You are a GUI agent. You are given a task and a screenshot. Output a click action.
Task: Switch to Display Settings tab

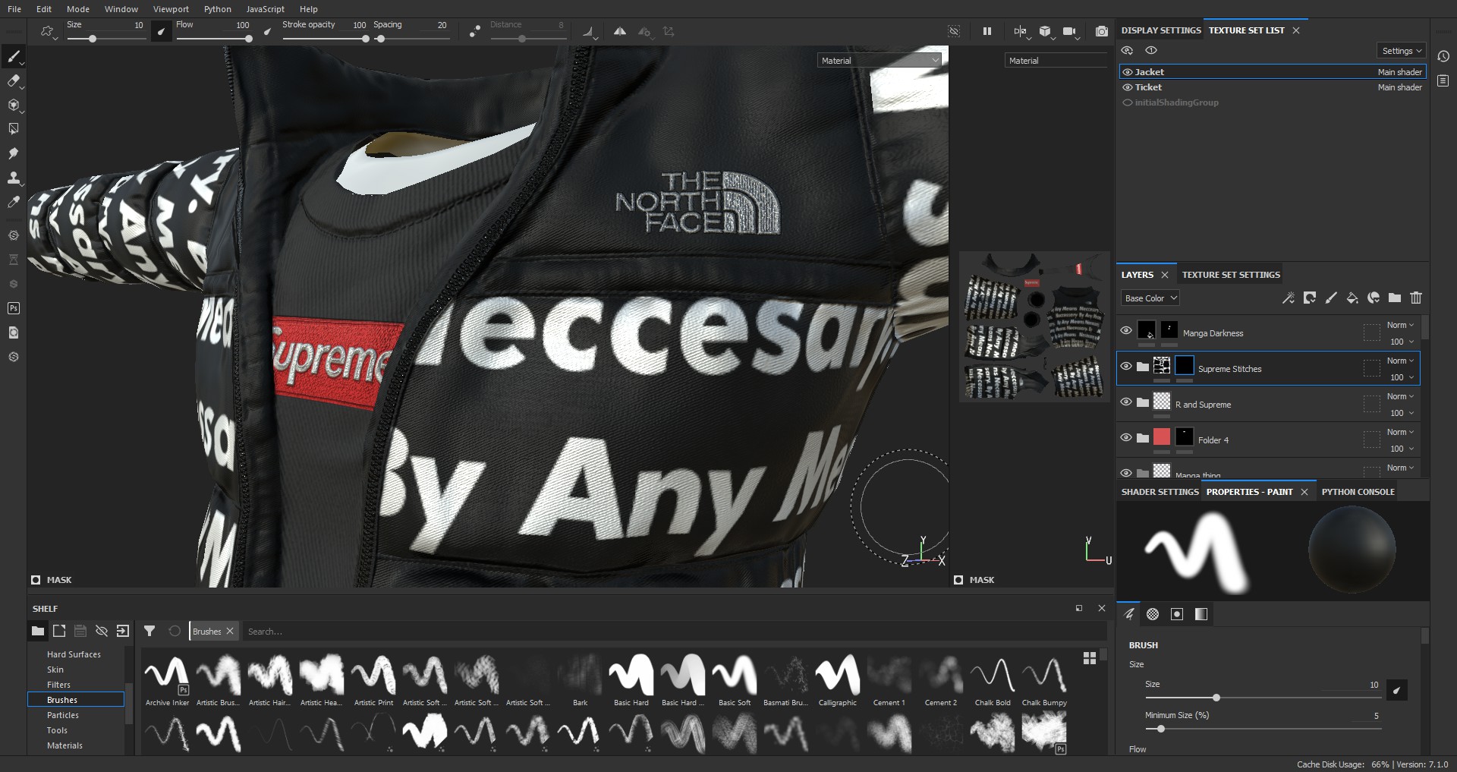(1161, 30)
